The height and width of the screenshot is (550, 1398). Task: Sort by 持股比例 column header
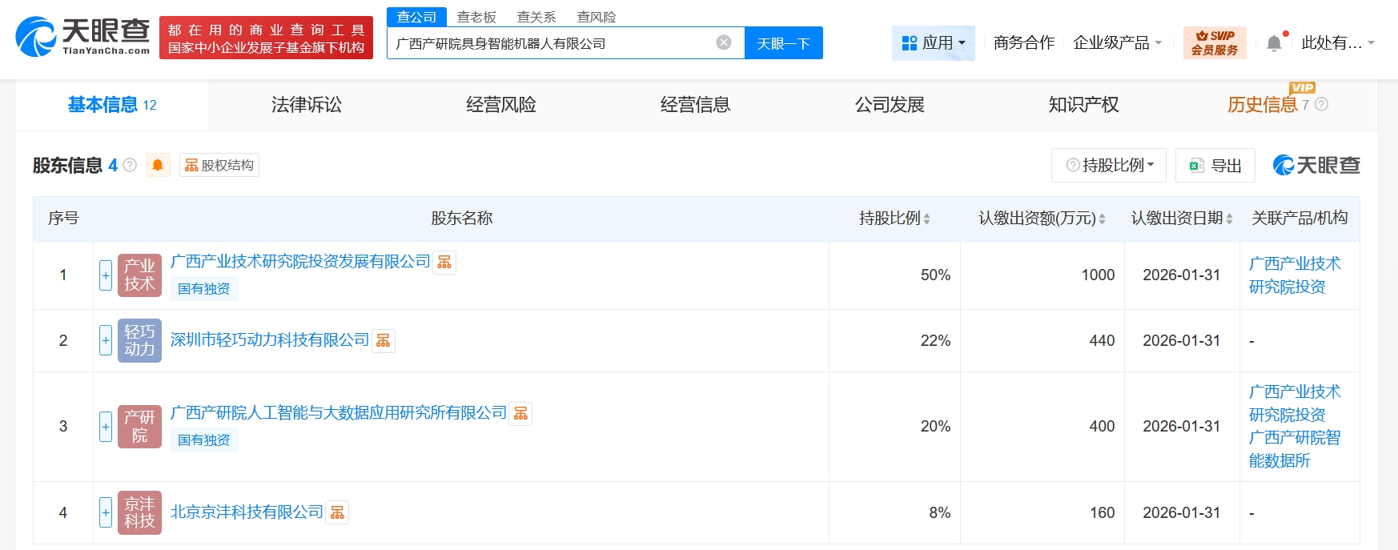tap(894, 219)
